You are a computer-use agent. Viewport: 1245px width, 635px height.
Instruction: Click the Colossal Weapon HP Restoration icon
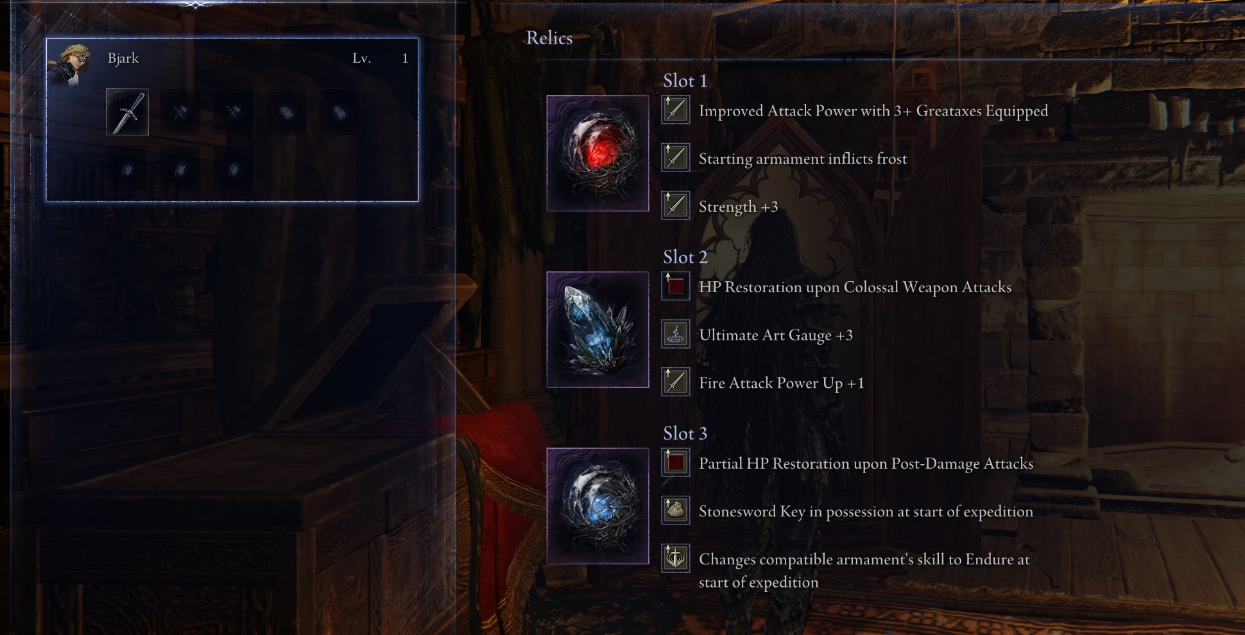click(x=676, y=286)
